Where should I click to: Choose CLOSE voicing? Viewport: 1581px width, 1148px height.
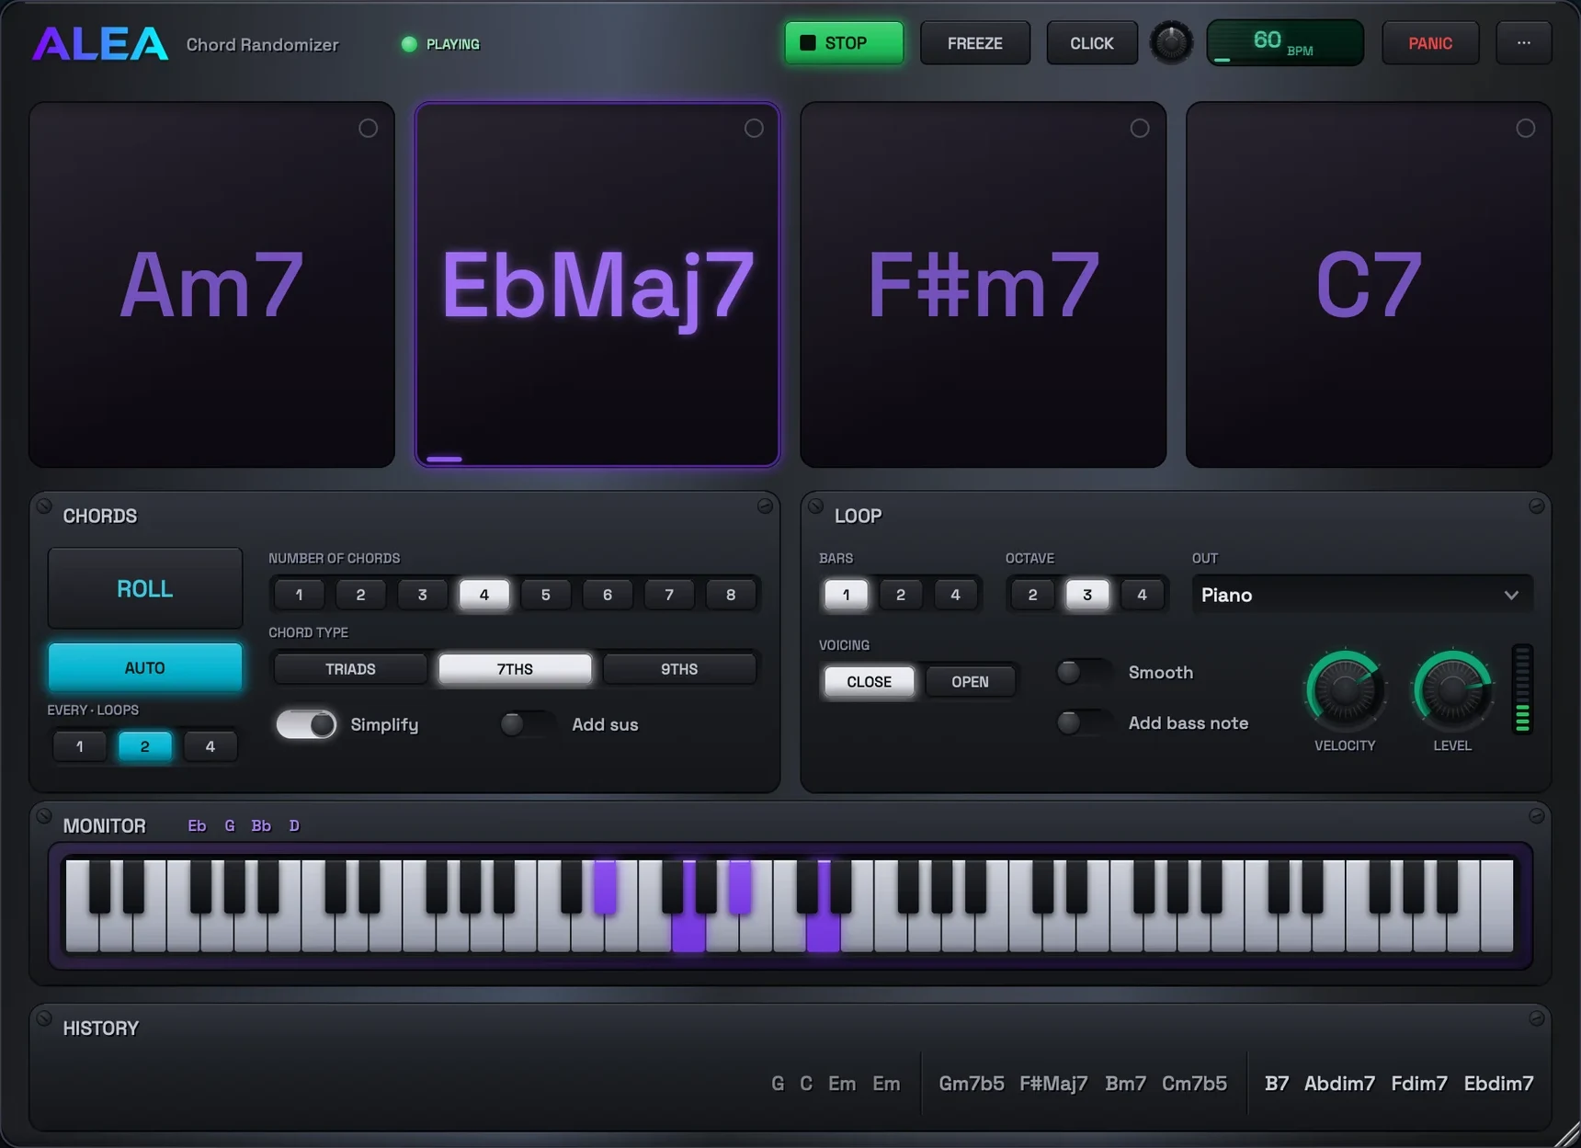coord(869,681)
